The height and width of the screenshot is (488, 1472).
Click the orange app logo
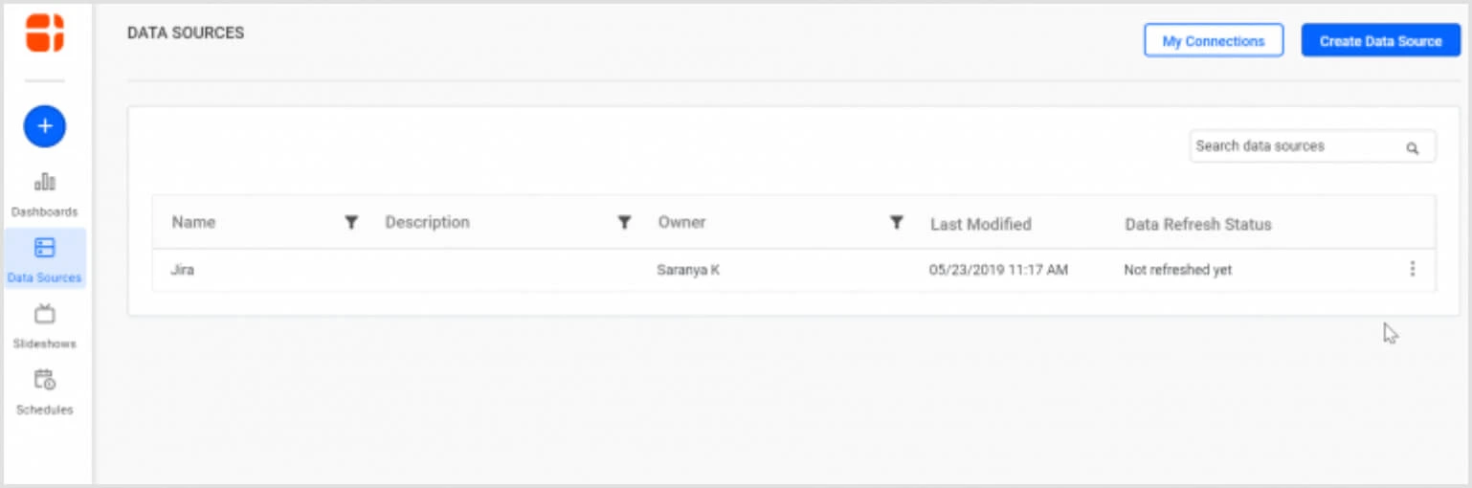(45, 33)
